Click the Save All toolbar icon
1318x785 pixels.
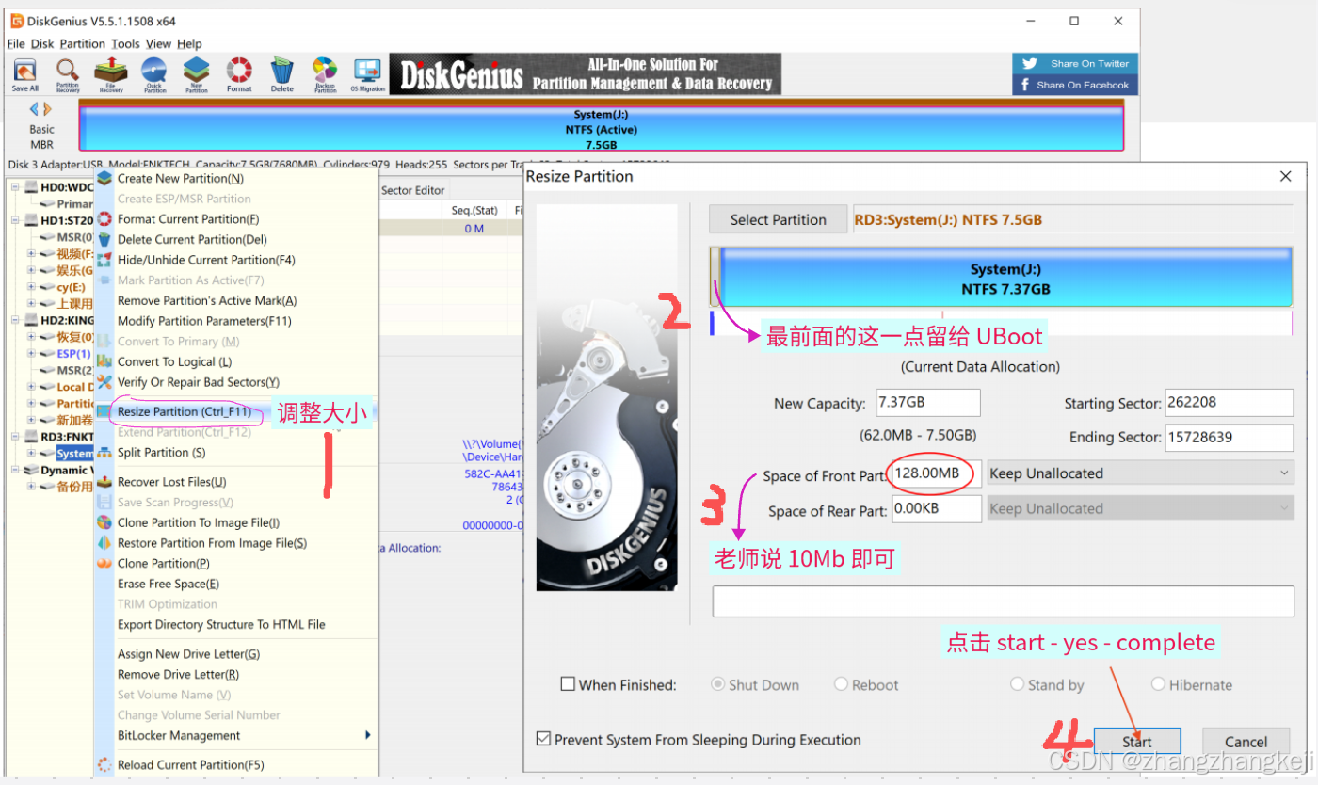click(x=25, y=74)
